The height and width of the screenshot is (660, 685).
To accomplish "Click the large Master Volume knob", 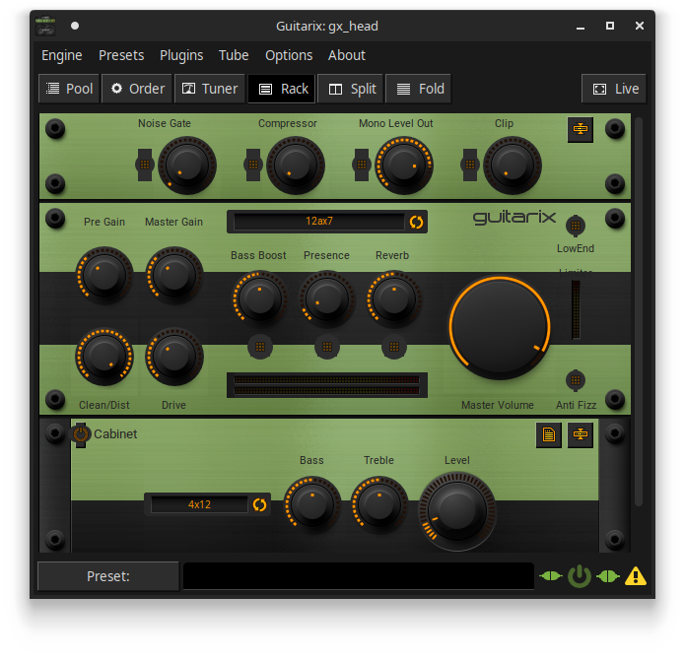I will click(x=500, y=328).
